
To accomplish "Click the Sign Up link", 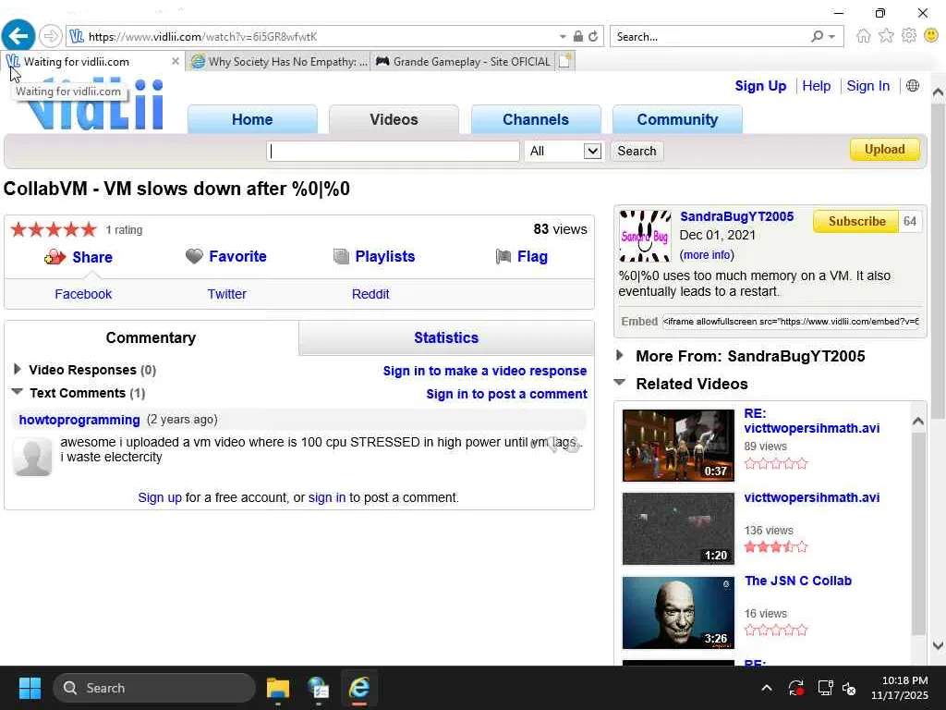I will click(x=760, y=86).
